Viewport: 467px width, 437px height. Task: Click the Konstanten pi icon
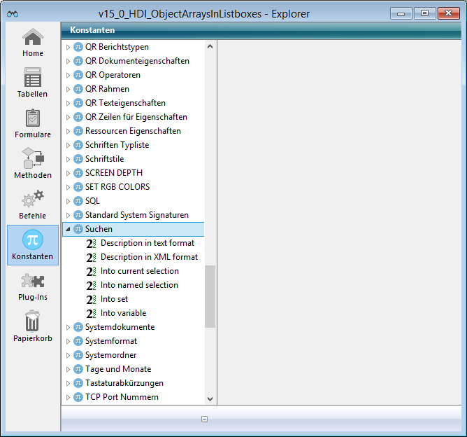[x=32, y=240]
